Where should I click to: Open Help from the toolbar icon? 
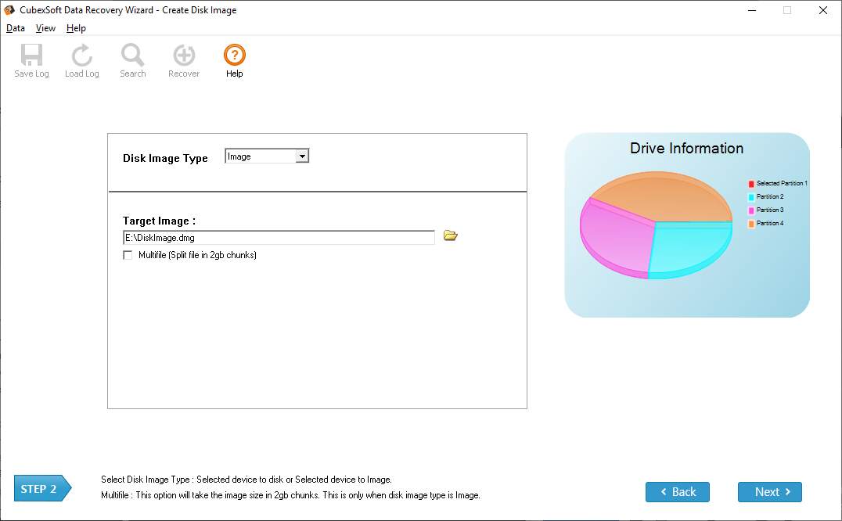point(234,56)
